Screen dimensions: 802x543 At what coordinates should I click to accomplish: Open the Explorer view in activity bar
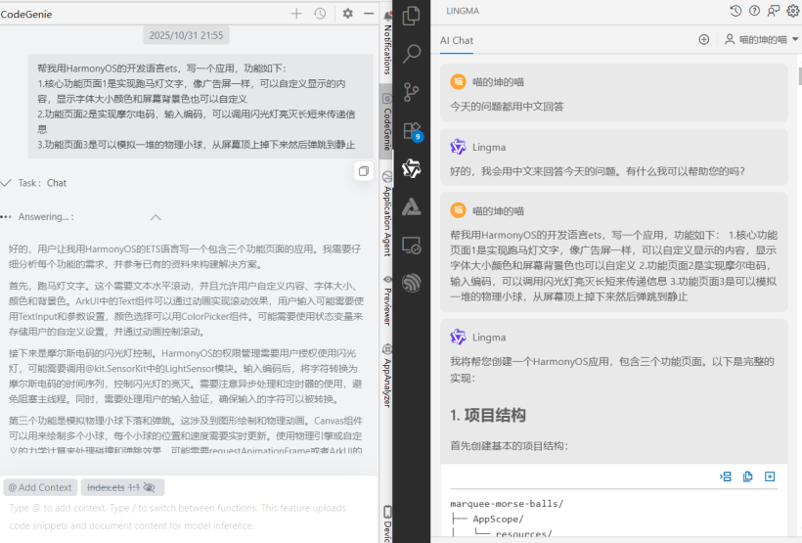click(412, 16)
